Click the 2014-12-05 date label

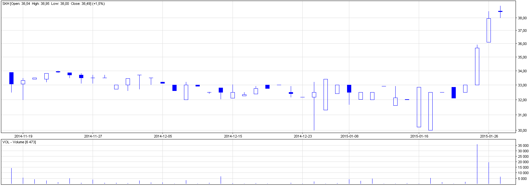163,136
